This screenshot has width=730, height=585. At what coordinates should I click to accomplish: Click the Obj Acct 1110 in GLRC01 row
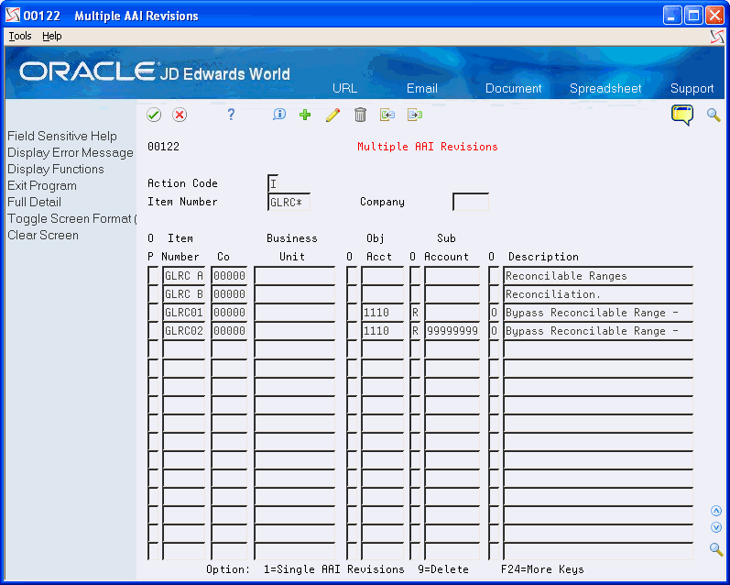(x=383, y=313)
